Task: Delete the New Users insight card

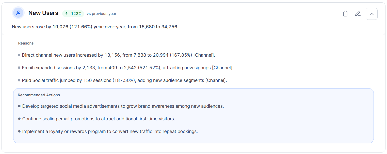Action: coord(345,14)
